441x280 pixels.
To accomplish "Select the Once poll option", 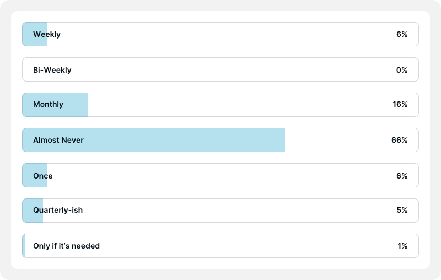I will pos(220,175).
